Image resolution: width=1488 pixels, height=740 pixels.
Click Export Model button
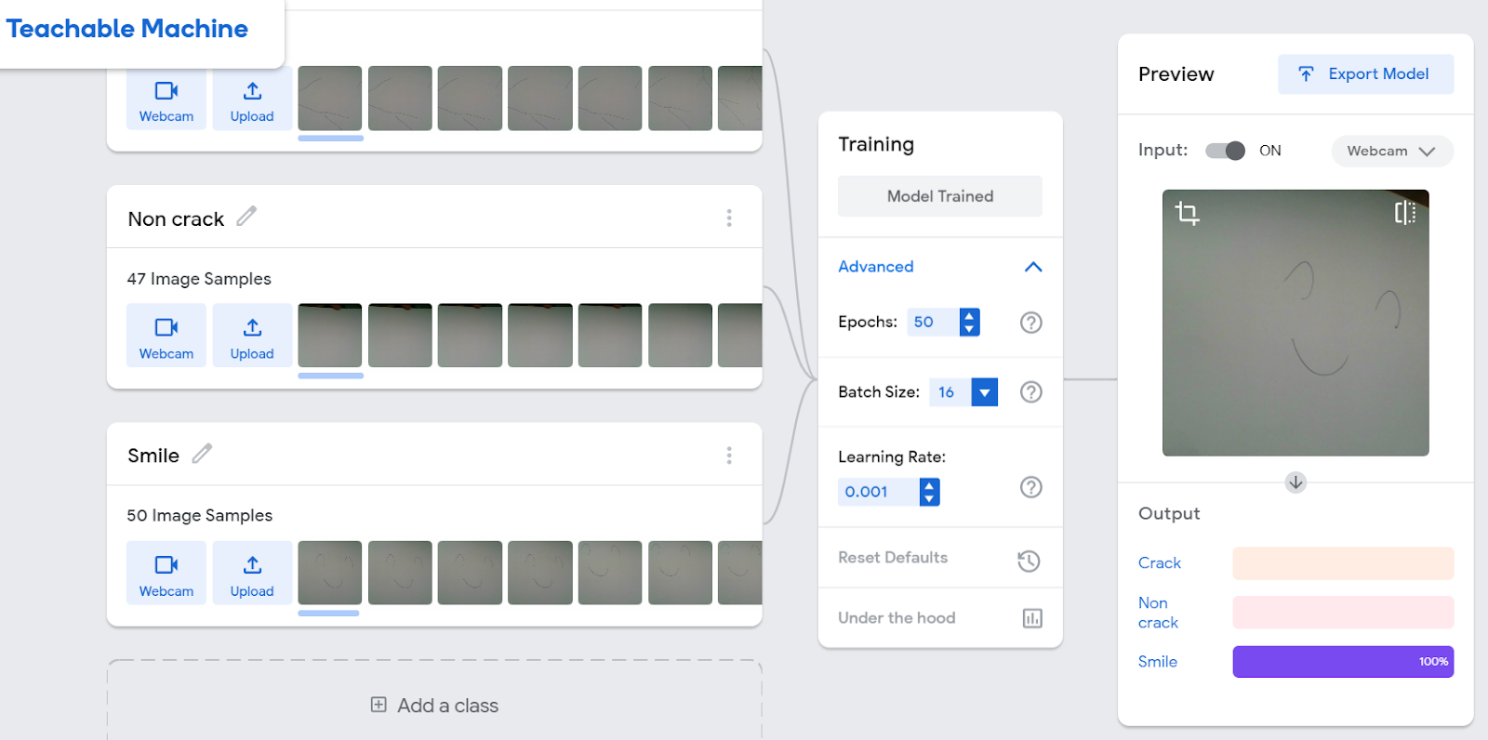click(x=1365, y=74)
